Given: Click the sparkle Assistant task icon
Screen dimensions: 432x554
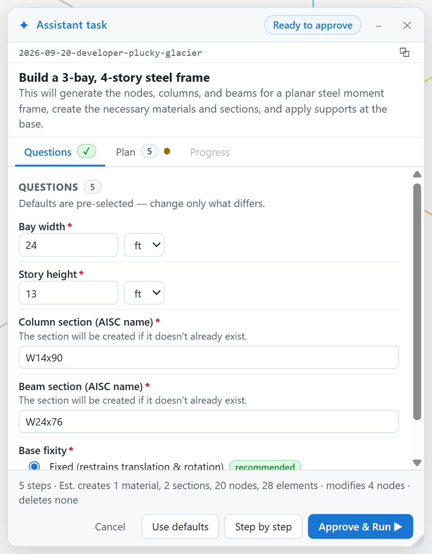Looking at the screenshot, I should point(24,25).
